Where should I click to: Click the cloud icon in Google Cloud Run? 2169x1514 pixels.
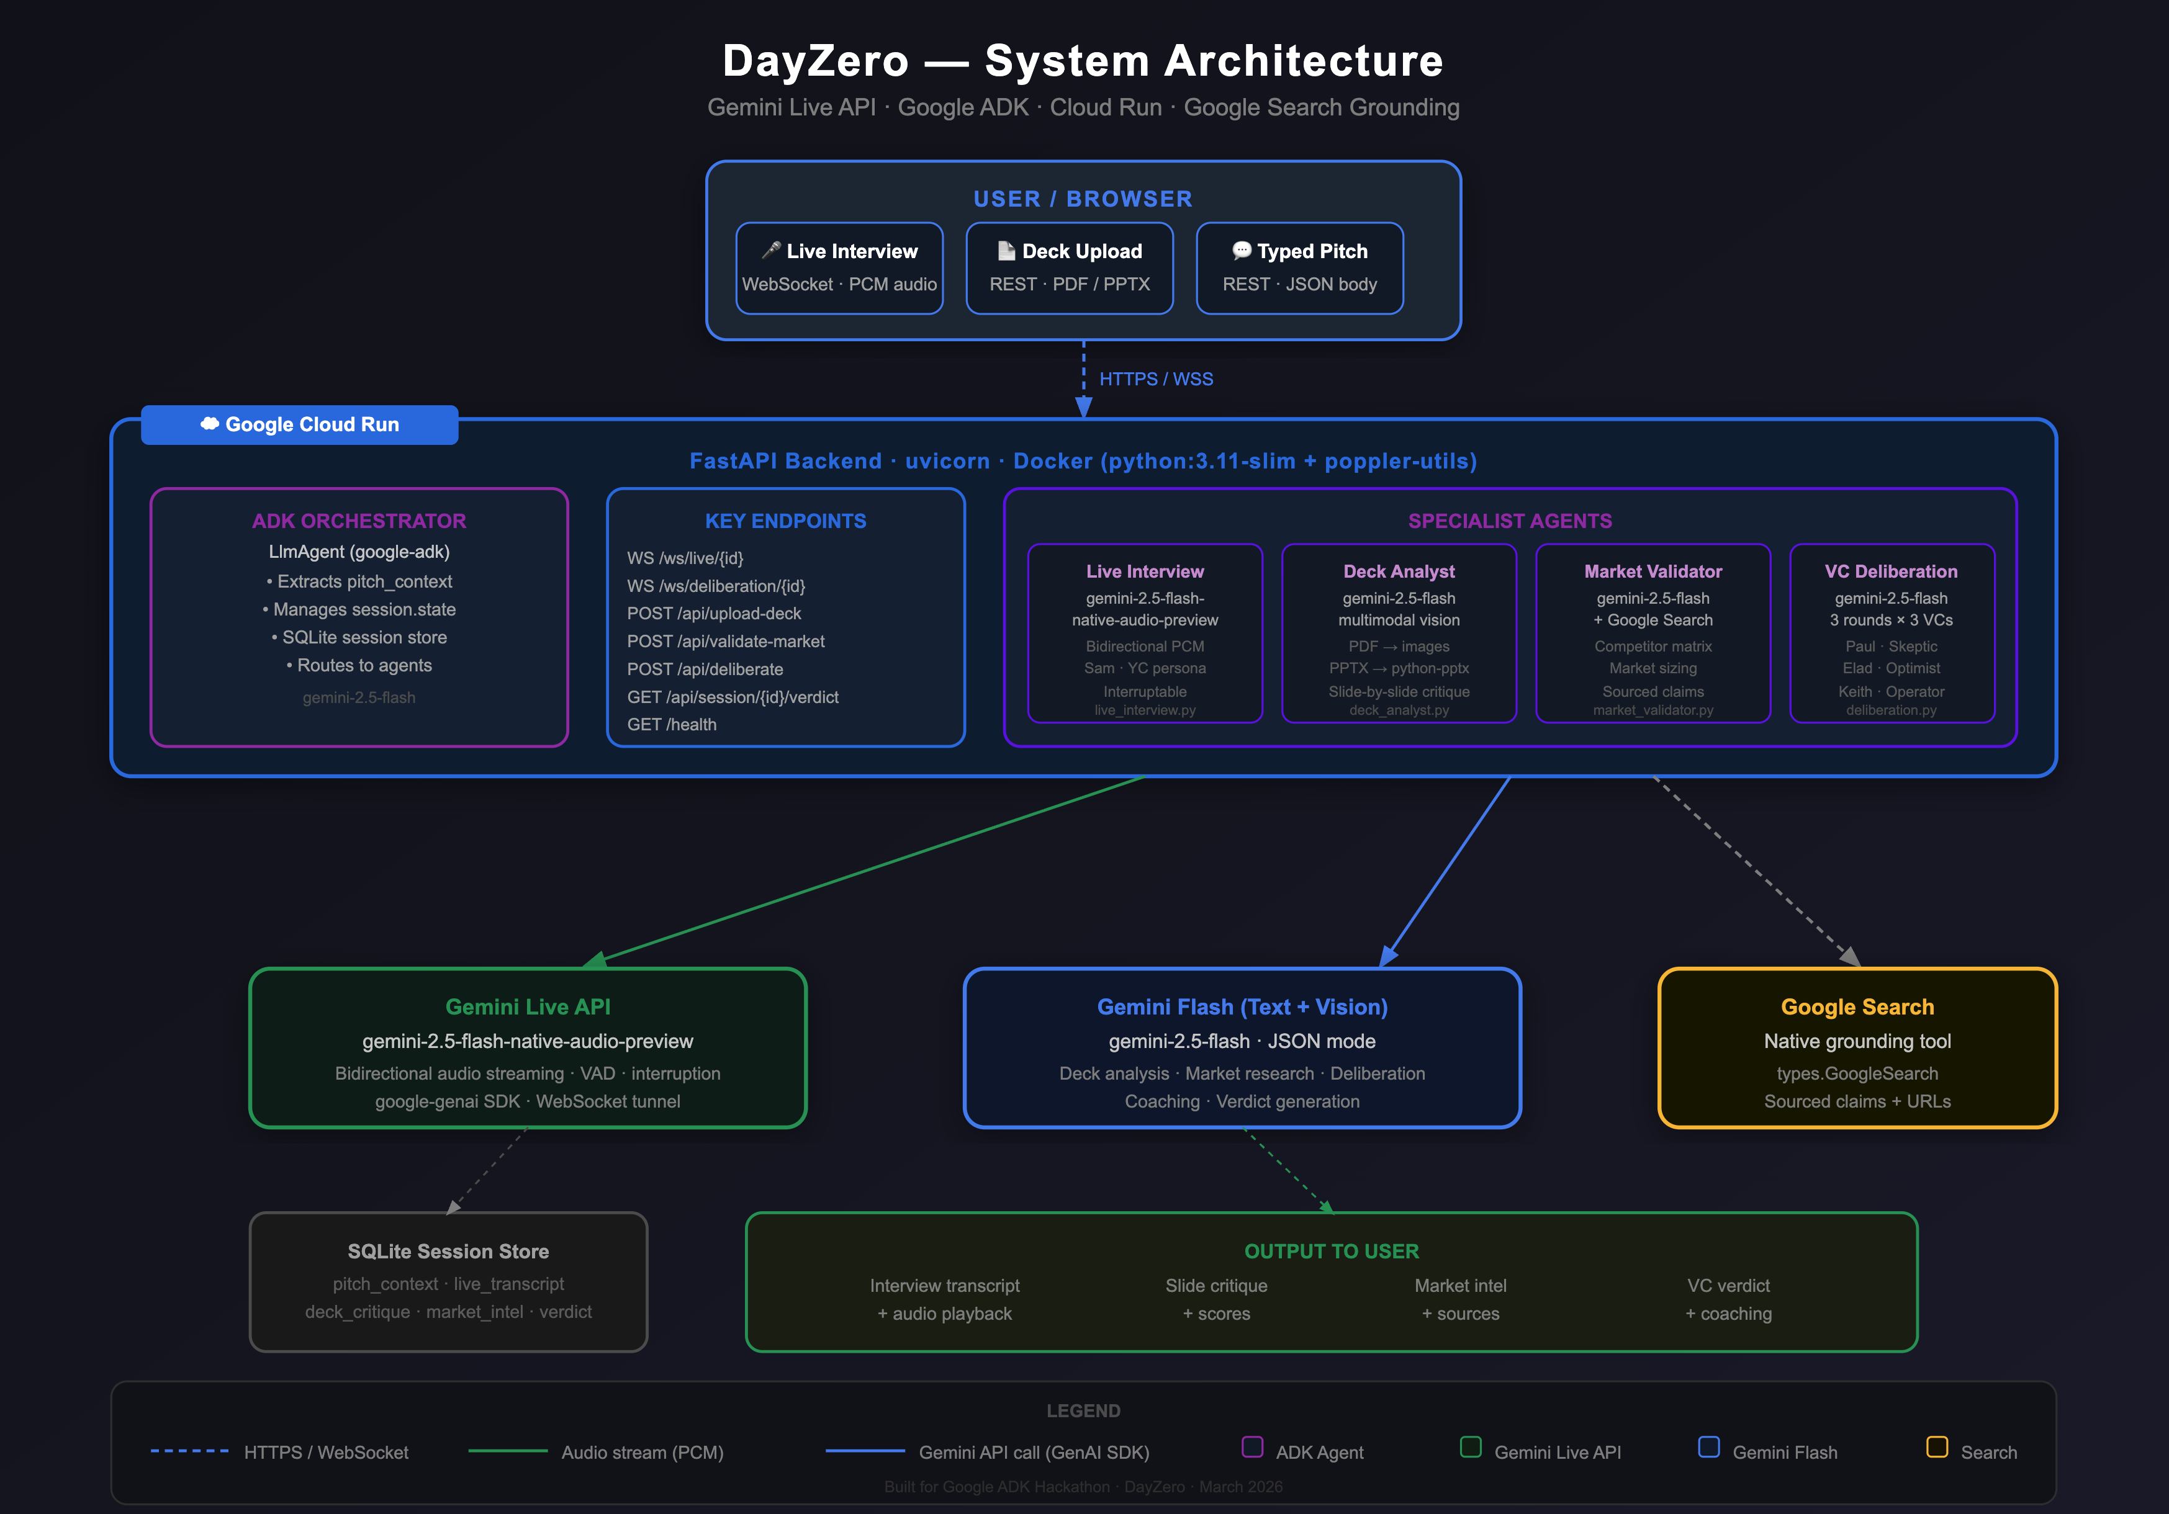tap(210, 424)
